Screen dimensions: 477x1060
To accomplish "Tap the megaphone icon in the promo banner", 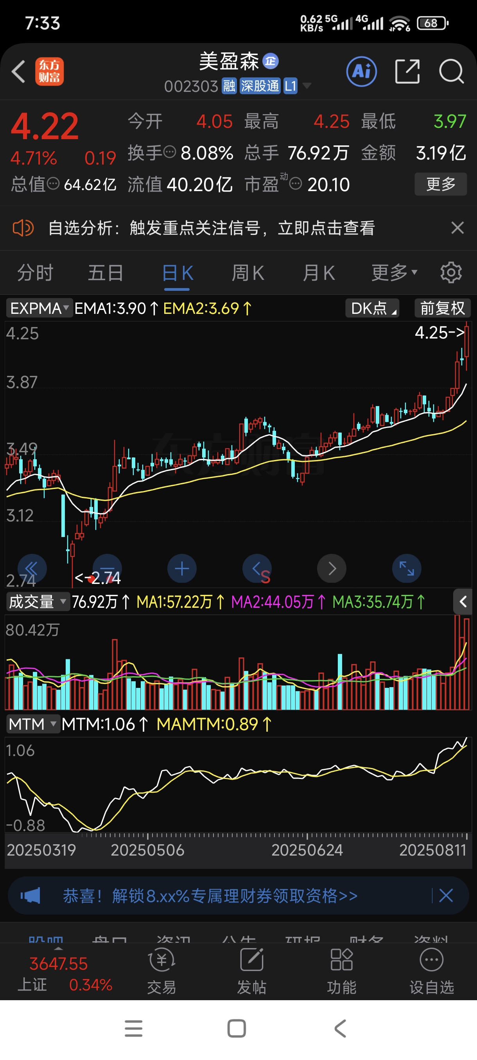I will click(x=30, y=896).
